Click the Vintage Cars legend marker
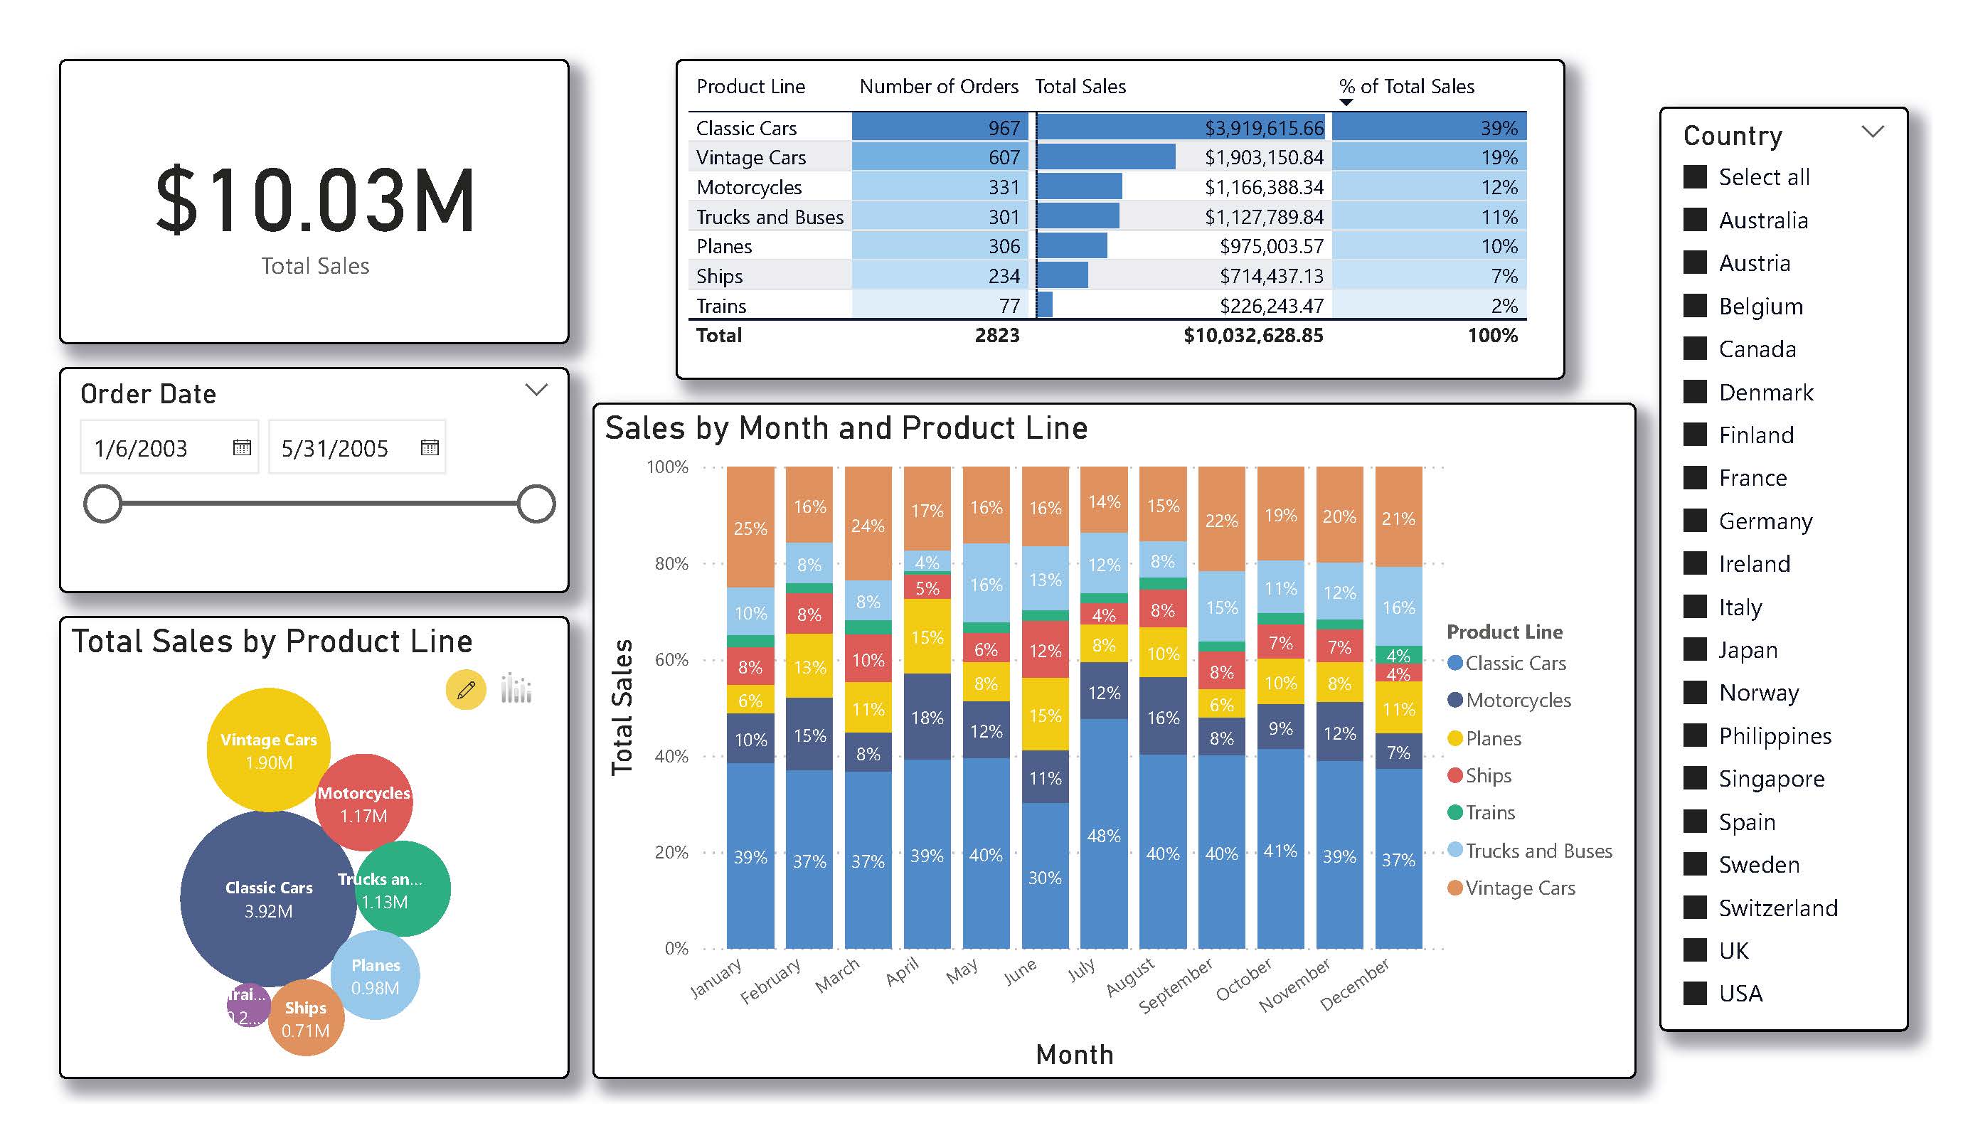This screenshot has width=1968, height=1138. [1454, 888]
